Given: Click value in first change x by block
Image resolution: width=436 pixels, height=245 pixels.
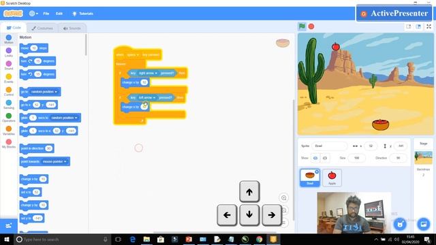Looking at the screenshot, I should pyautogui.click(x=144, y=82).
